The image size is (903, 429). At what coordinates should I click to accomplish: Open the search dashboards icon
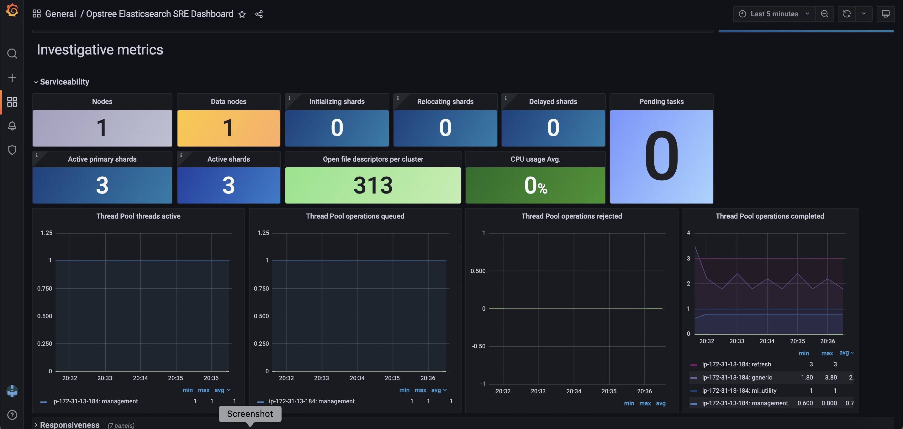[x=12, y=54]
